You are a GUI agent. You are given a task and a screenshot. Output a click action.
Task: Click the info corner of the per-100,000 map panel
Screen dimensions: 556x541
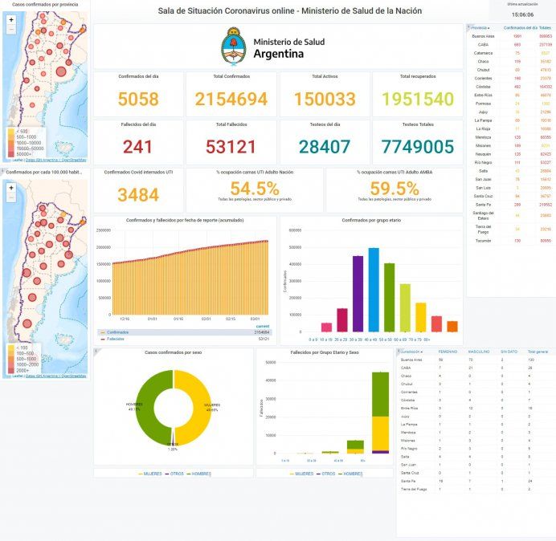point(2,172)
